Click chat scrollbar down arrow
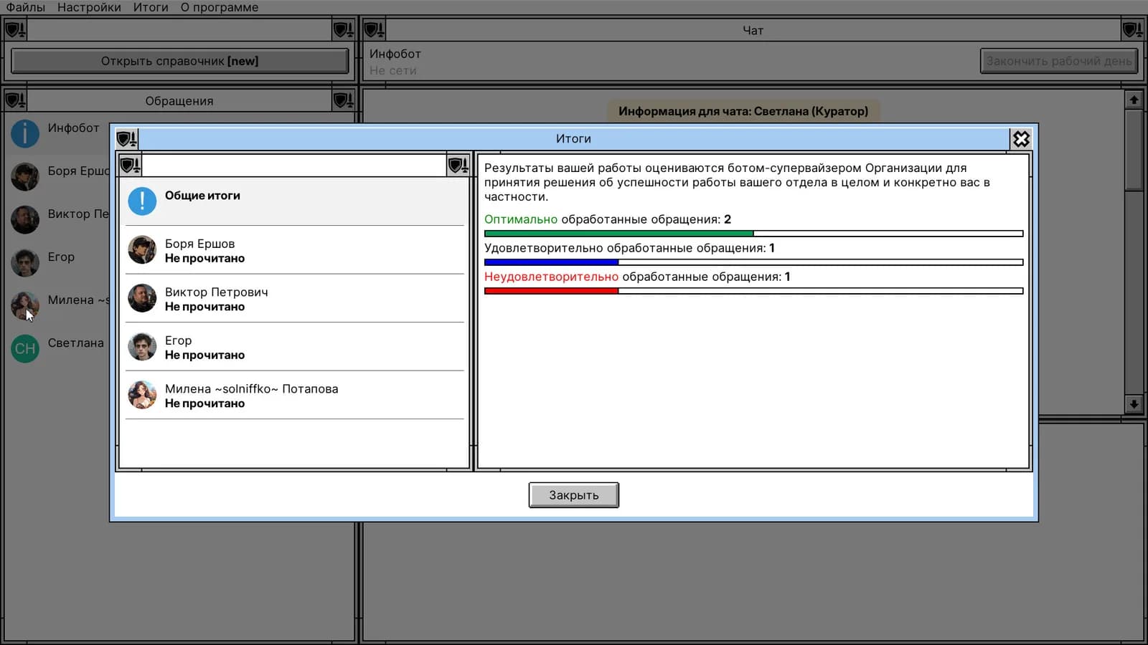Image resolution: width=1148 pixels, height=645 pixels. pyautogui.click(x=1134, y=404)
